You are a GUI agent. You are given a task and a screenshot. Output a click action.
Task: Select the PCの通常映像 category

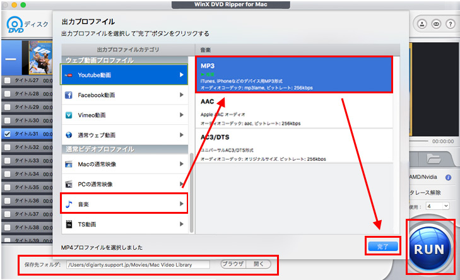point(125,184)
